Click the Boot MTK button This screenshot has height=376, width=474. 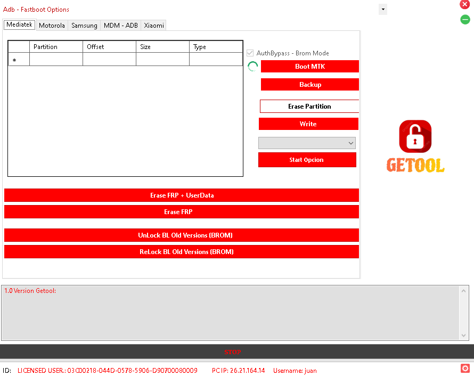(310, 67)
